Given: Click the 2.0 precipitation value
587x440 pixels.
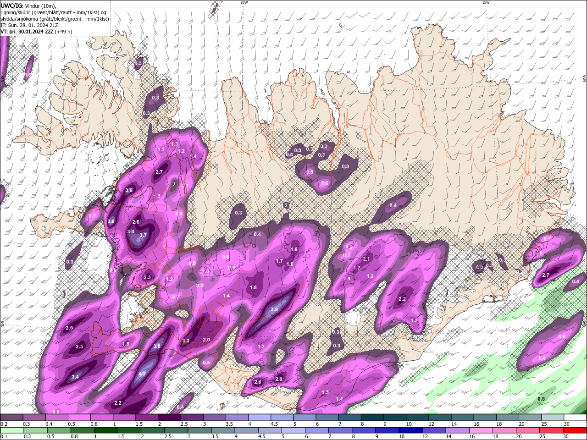Looking at the screenshot, I should click(206, 340).
